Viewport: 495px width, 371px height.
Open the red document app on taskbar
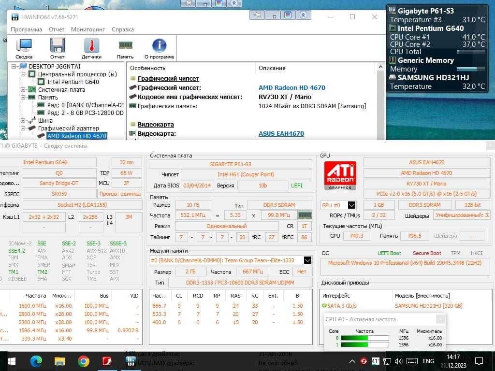(107, 361)
